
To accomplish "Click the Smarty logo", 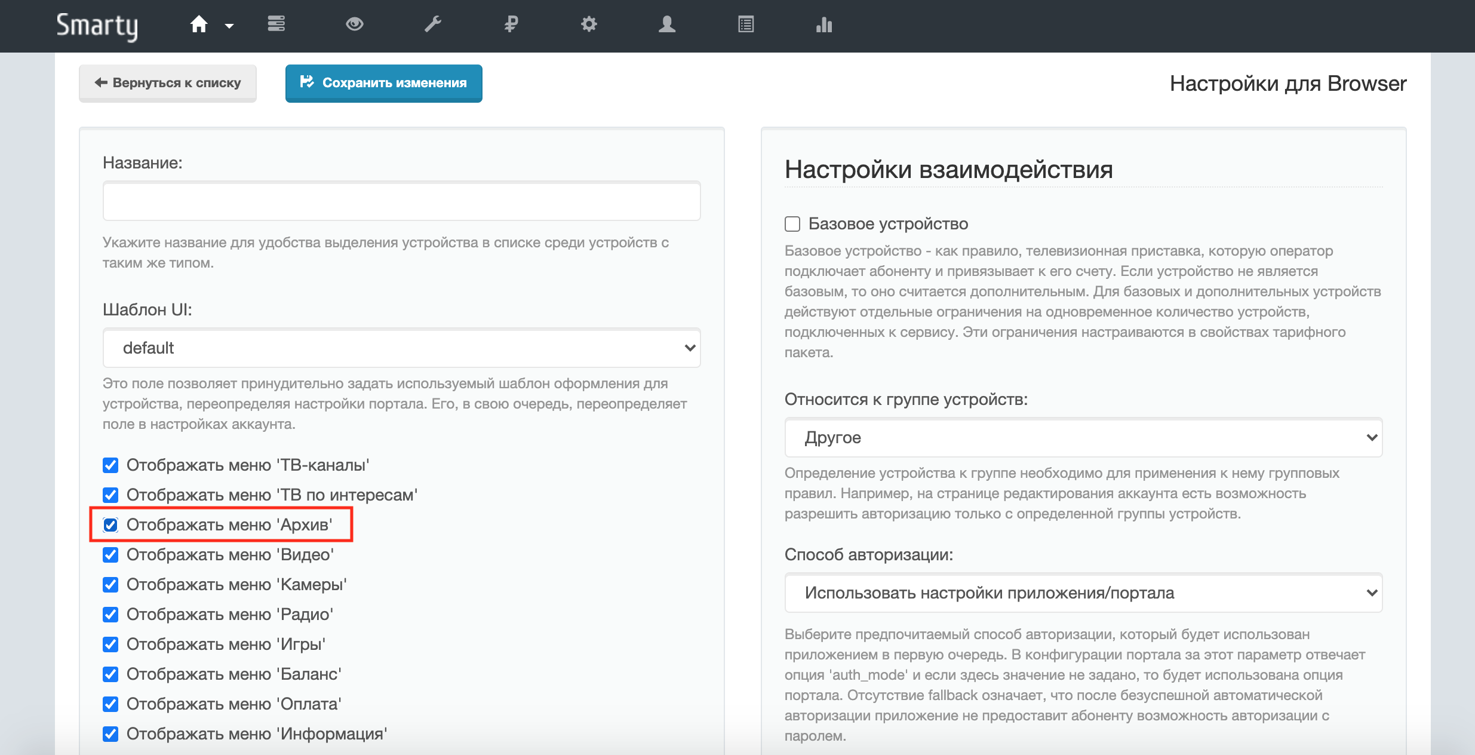I will coord(97,26).
